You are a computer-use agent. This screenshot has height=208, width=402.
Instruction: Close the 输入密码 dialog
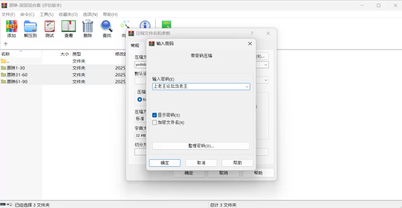250,44
